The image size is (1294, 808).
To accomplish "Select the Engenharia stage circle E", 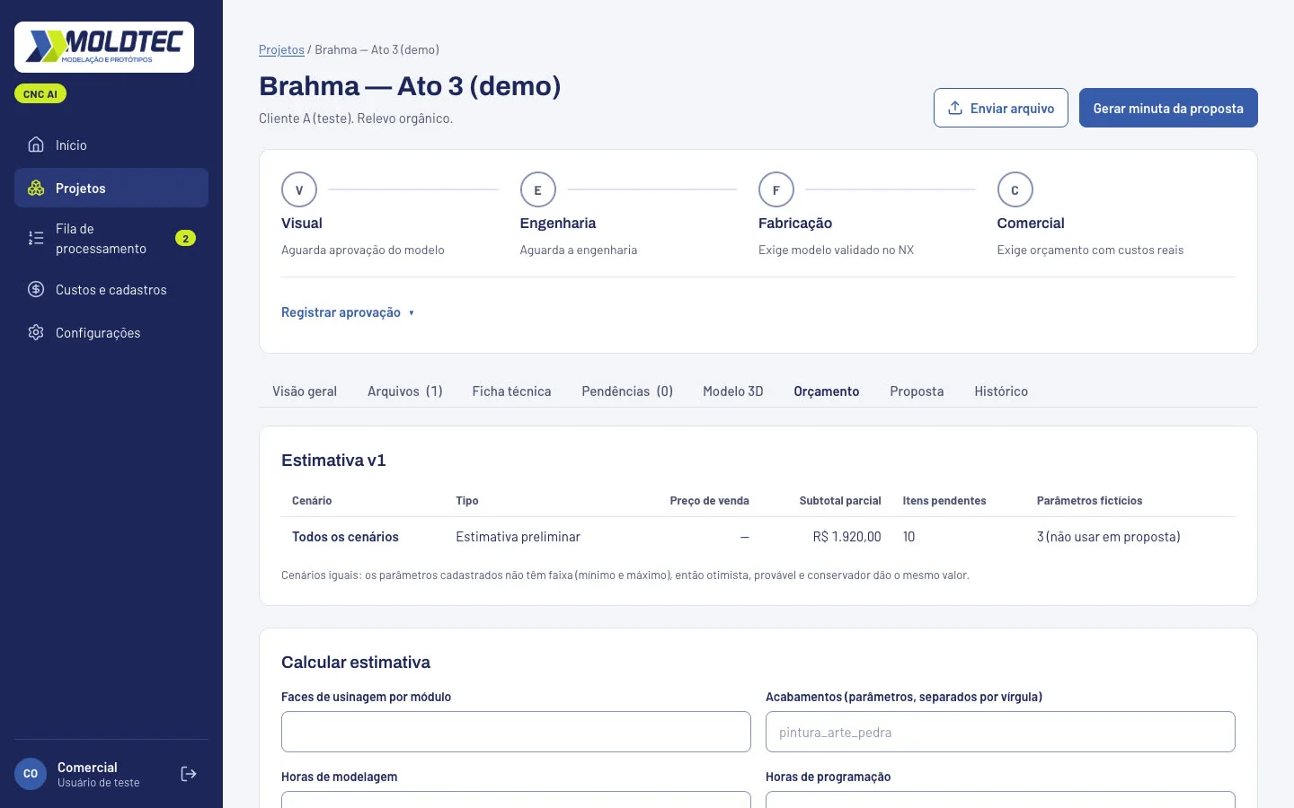I will click(538, 189).
